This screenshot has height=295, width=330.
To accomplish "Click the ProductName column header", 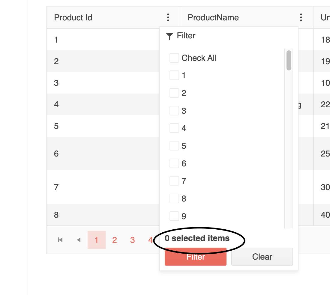I will pos(213,17).
